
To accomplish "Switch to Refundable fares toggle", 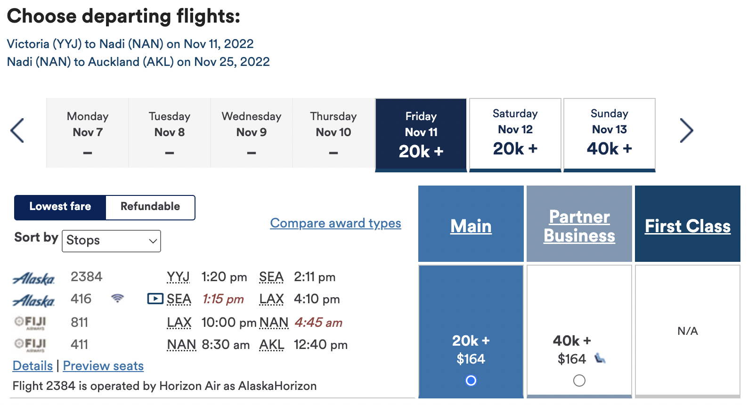I will point(150,207).
